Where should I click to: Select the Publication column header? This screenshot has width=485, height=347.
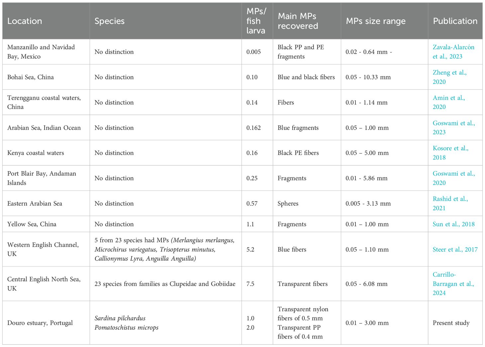pyautogui.click(x=455, y=21)
